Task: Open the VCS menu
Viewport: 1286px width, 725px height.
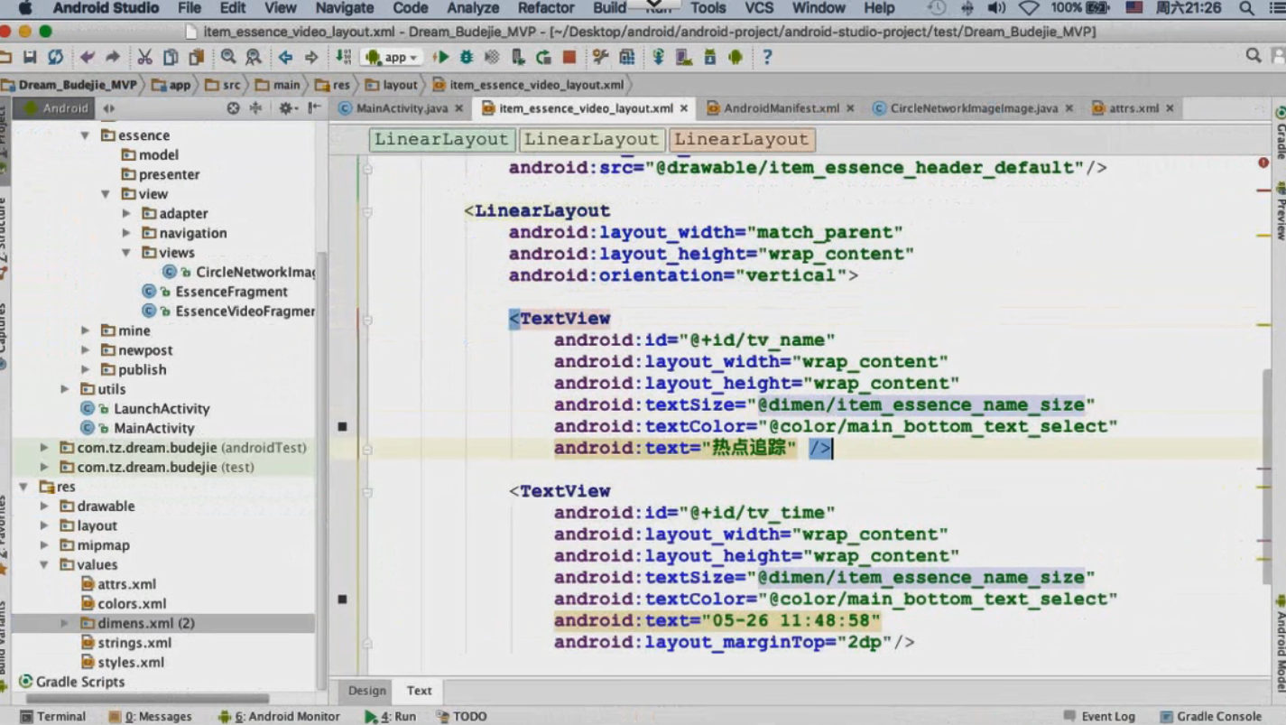Action: pyautogui.click(x=758, y=8)
